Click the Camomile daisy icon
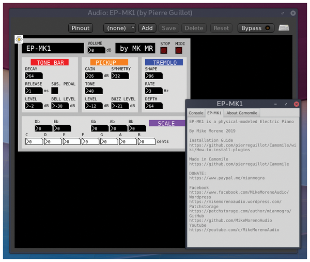The image size is (310, 262). [19, 39]
